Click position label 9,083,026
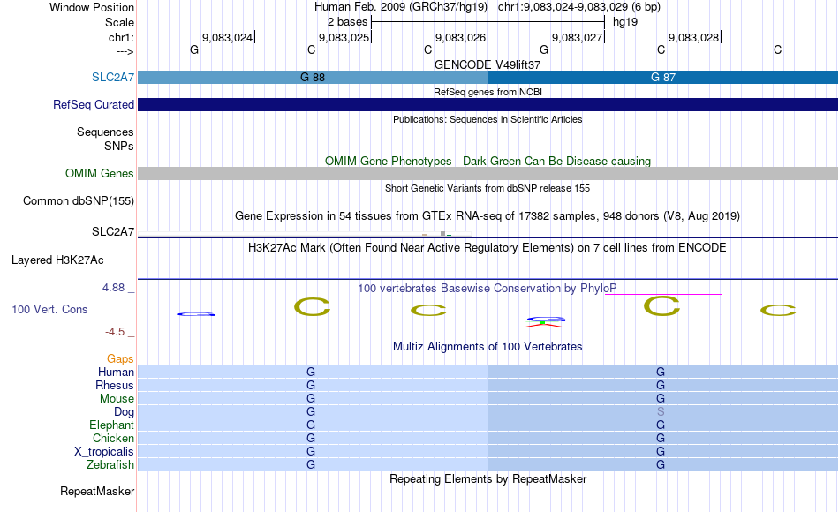The image size is (839, 512). 461,37
